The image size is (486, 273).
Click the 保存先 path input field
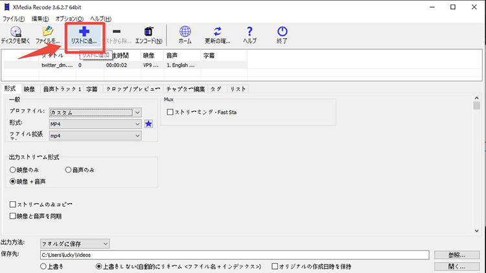[x=235, y=255]
